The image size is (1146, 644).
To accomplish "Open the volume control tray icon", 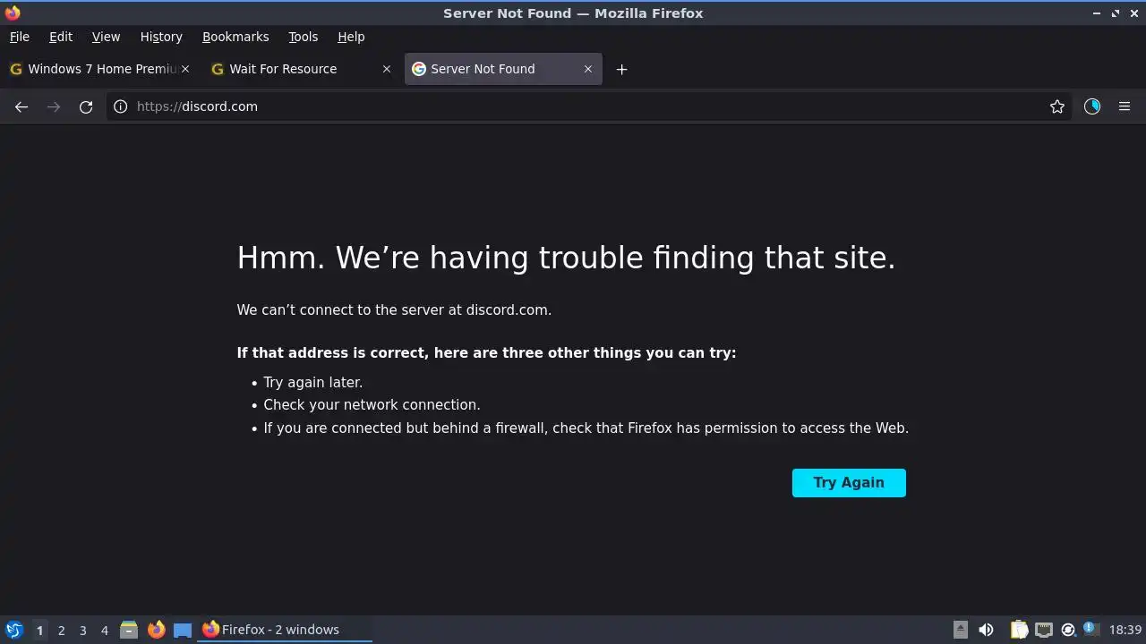I will pyautogui.click(x=986, y=630).
